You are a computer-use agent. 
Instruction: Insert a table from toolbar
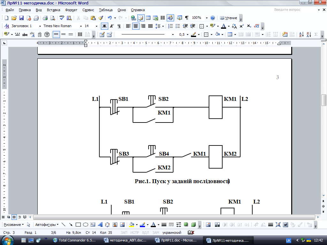coord(148,18)
